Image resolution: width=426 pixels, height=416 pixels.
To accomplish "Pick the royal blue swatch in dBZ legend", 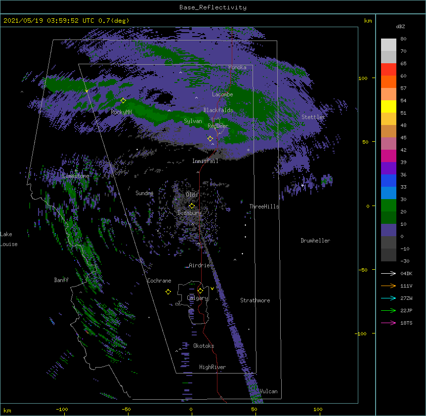I will coord(388,180).
